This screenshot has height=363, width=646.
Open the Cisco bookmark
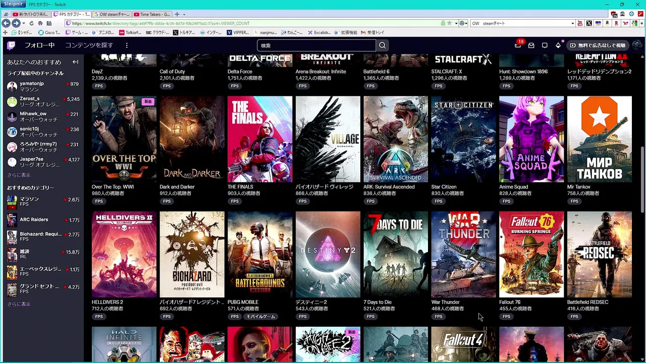point(49,32)
